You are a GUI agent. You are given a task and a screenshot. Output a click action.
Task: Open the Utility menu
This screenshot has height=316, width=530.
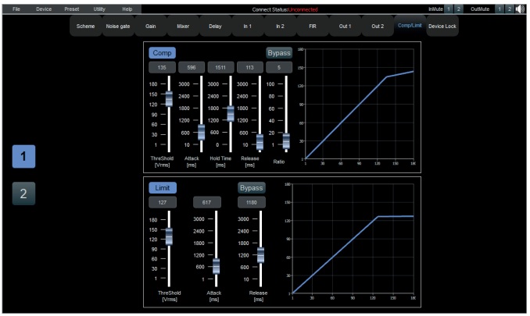click(x=99, y=8)
